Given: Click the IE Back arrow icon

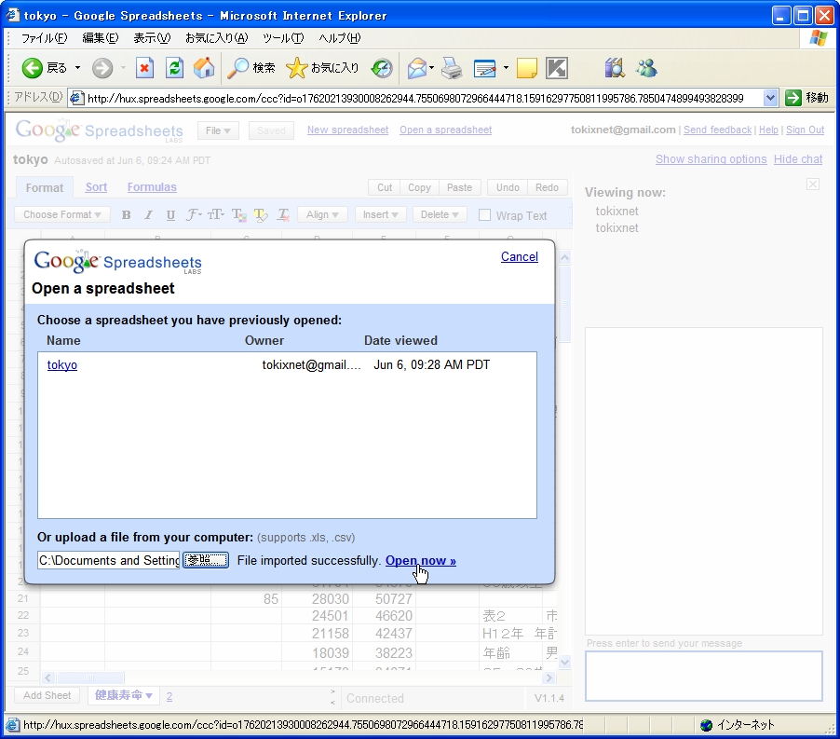Looking at the screenshot, I should coord(33,68).
